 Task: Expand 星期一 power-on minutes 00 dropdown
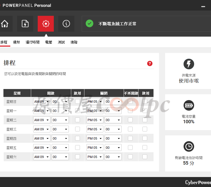tap(60, 111)
